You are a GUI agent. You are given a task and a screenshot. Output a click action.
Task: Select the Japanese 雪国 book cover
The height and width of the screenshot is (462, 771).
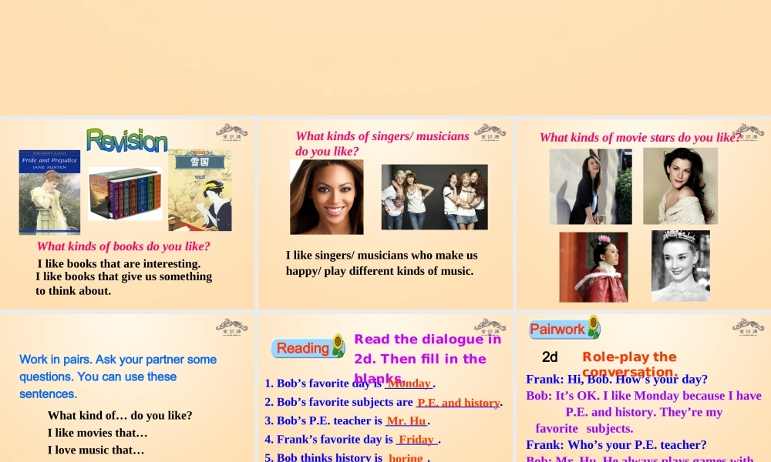200,190
